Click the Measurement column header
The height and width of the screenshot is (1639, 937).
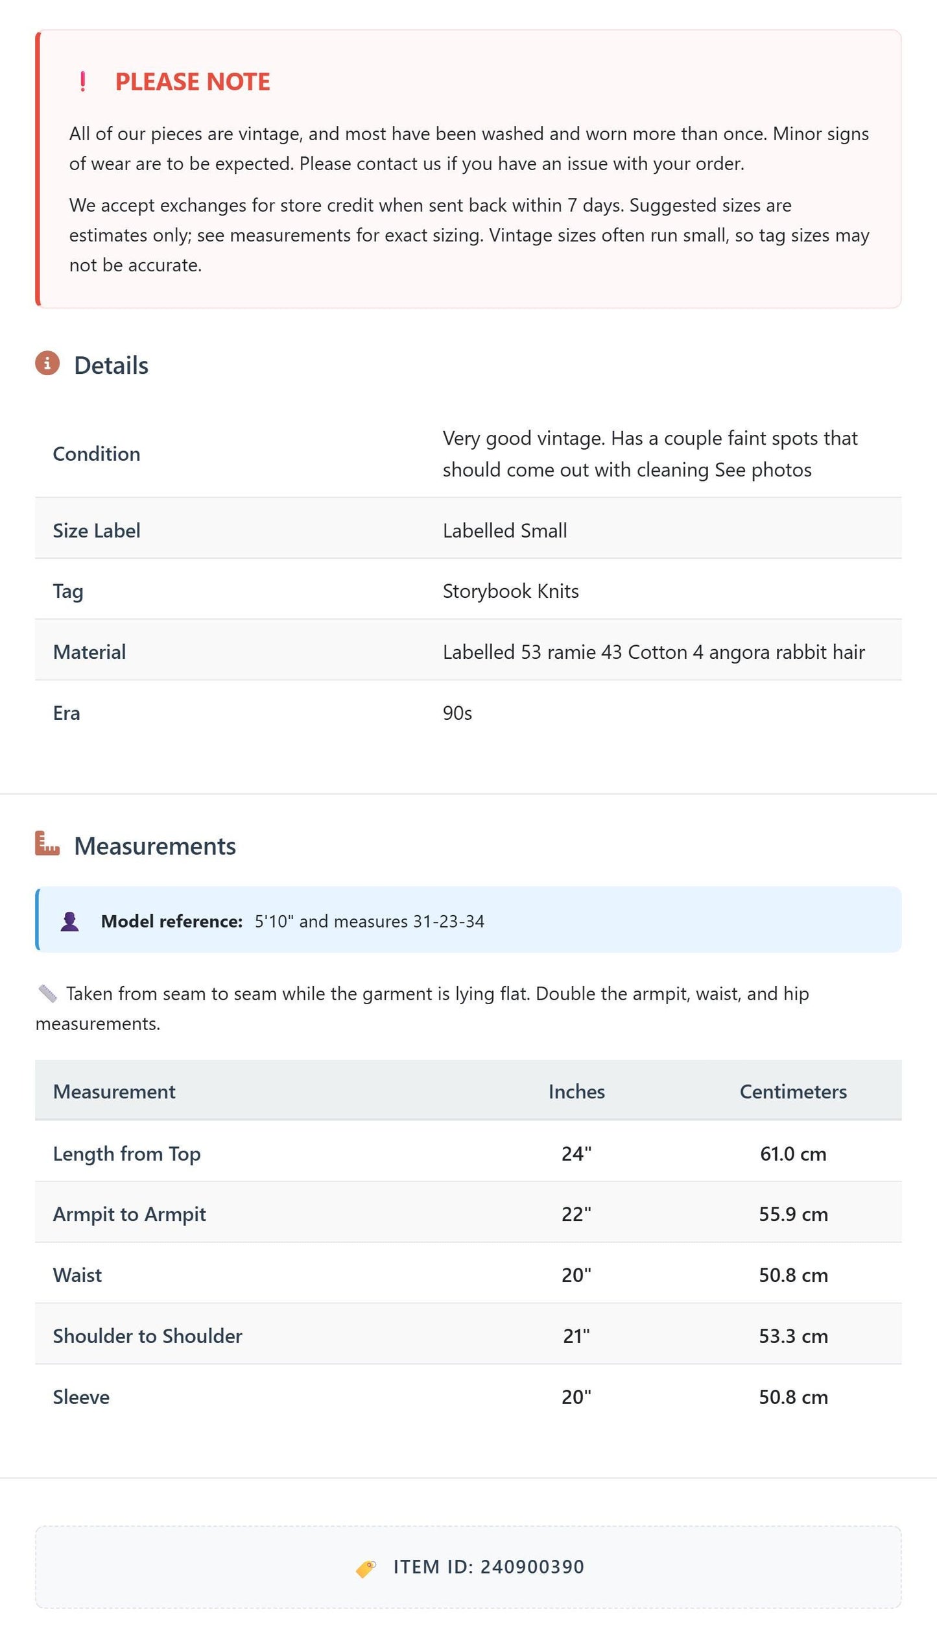point(114,1091)
